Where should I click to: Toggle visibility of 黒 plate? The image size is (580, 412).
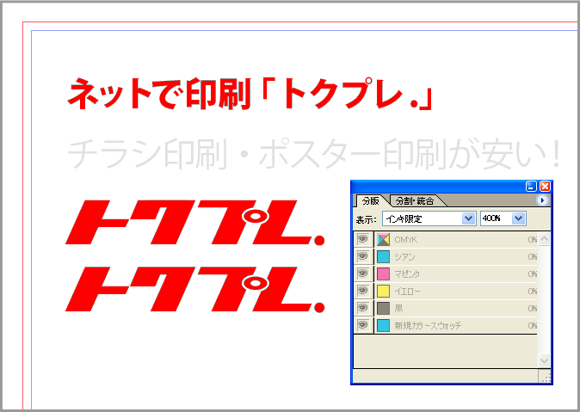[363, 309]
